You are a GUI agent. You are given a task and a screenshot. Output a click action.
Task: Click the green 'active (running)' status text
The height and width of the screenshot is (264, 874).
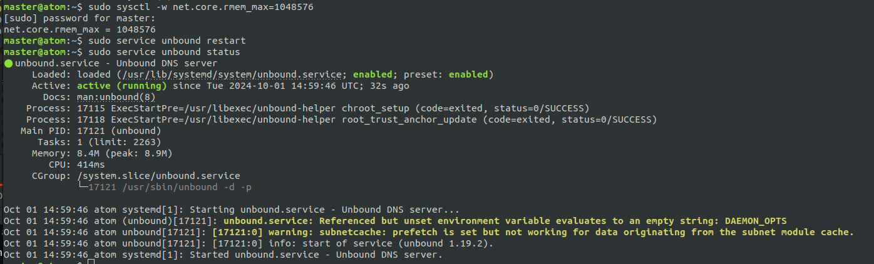pyautogui.click(x=121, y=86)
